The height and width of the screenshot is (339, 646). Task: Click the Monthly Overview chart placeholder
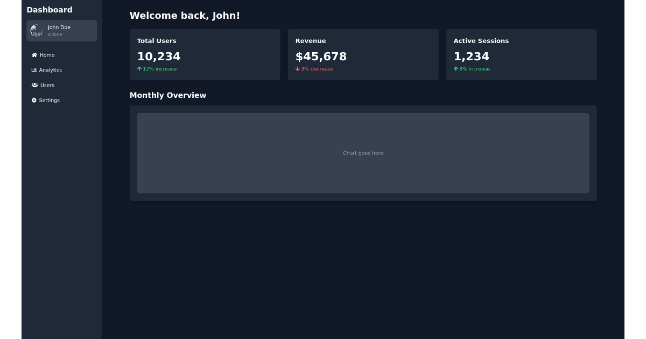click(x=363, y=153)
